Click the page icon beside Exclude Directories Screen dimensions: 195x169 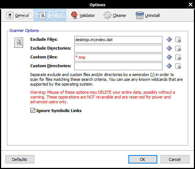coord(178,48)
